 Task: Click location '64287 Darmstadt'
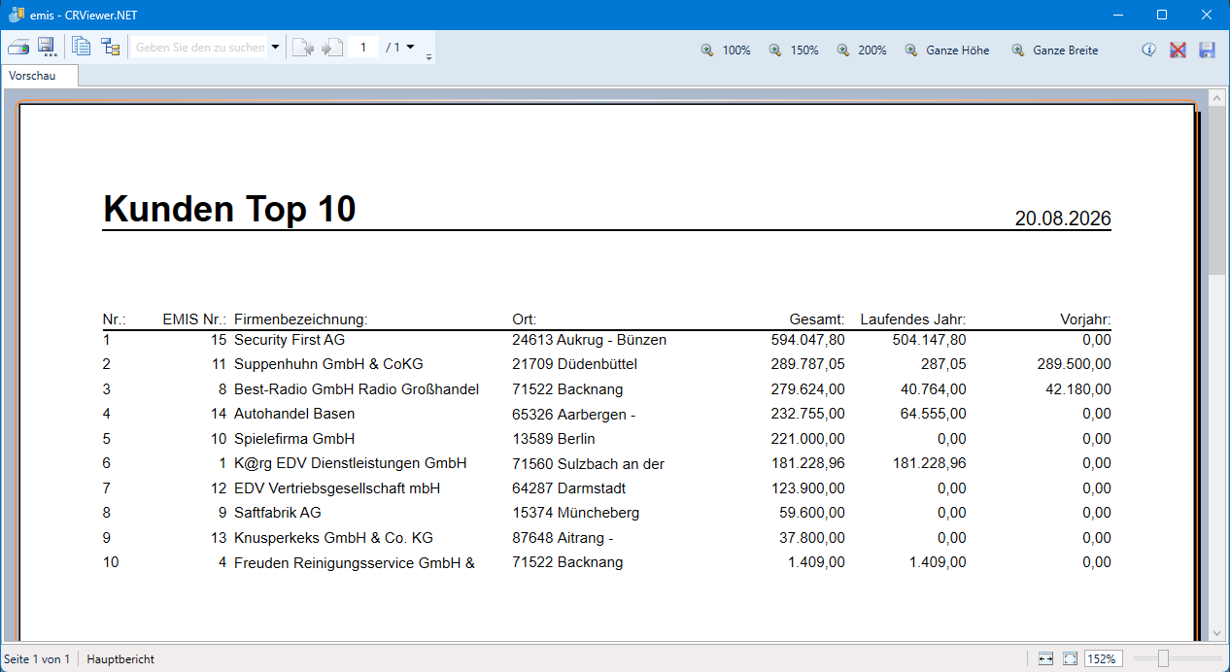(568, 488)
